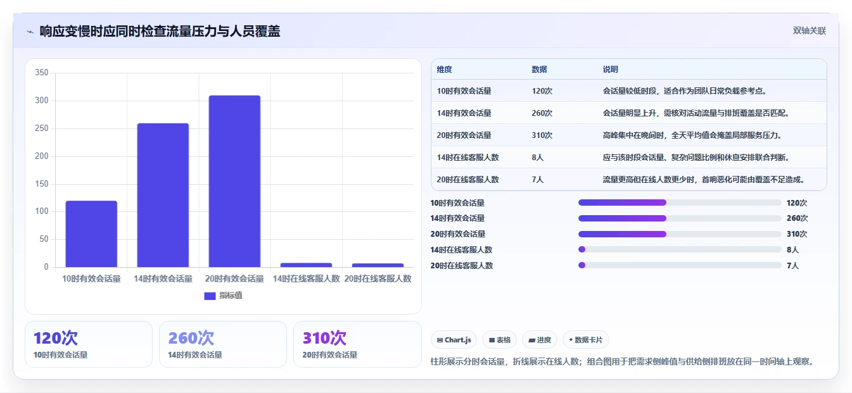Click the page title 响应变慢时应同时检查流量压力与人员覆盖

click(x=160, y=31)
